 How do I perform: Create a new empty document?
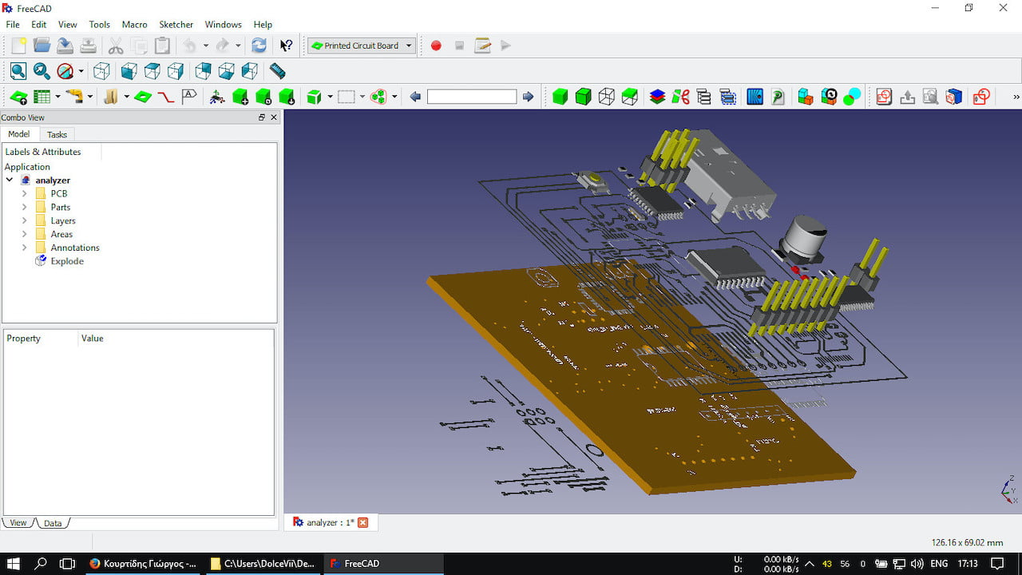(17, 46)
